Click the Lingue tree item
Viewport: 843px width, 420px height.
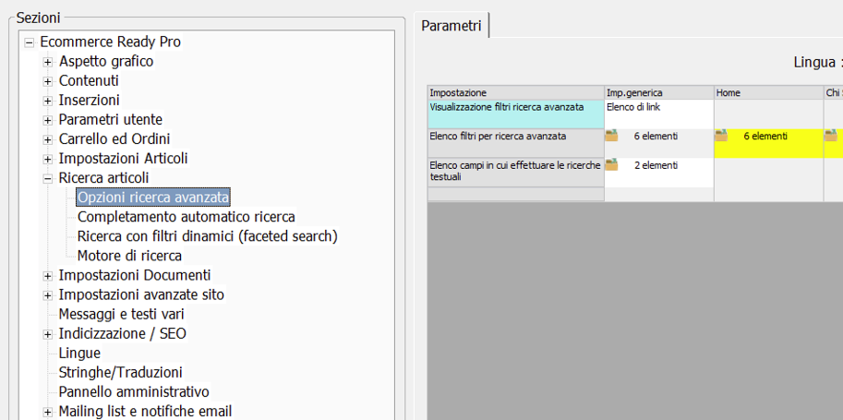coord(79,353)
